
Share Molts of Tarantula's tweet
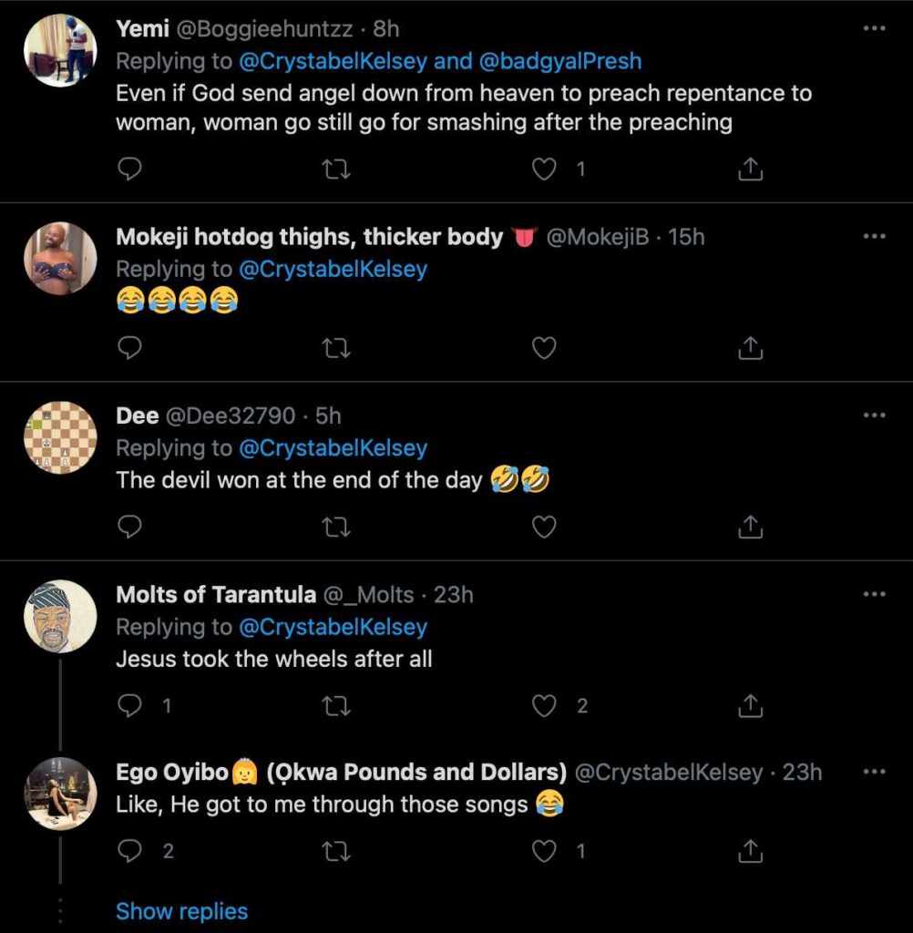749,705
